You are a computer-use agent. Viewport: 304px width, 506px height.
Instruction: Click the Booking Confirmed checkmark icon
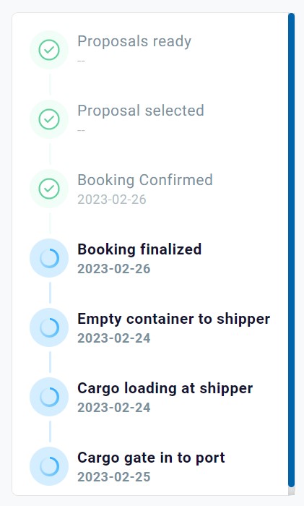click(x=49, y=189)
